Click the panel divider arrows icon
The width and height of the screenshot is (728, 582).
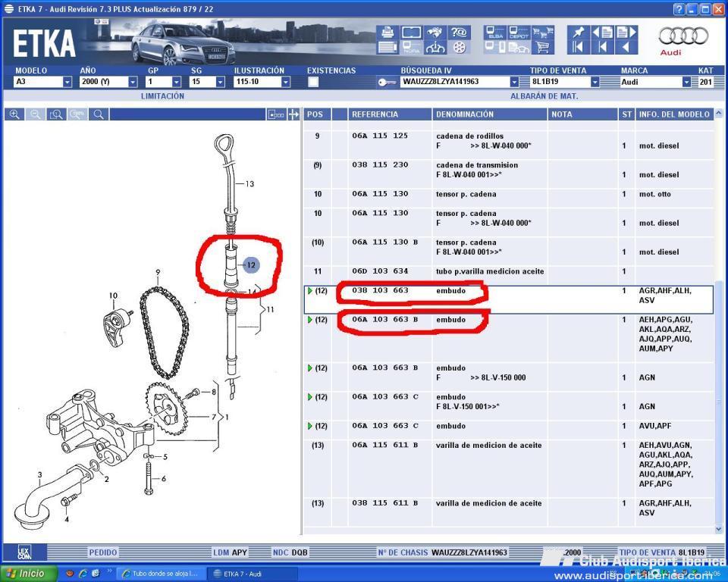(293, 114)
